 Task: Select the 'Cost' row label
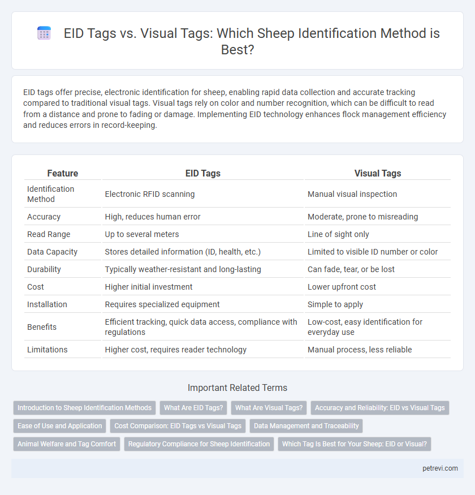[63, 287]
